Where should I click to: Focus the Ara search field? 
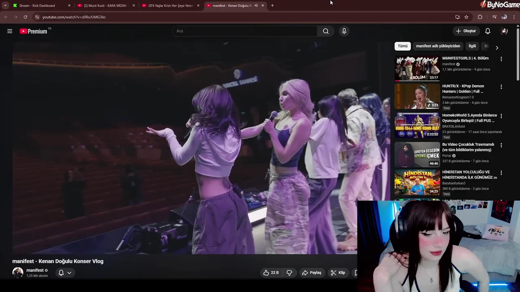[x=245, y=31]
